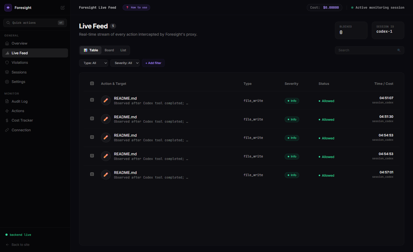
Task: Click the Actions lightning bolt icon
Action: pyautogui.click(x=7, y=111)
